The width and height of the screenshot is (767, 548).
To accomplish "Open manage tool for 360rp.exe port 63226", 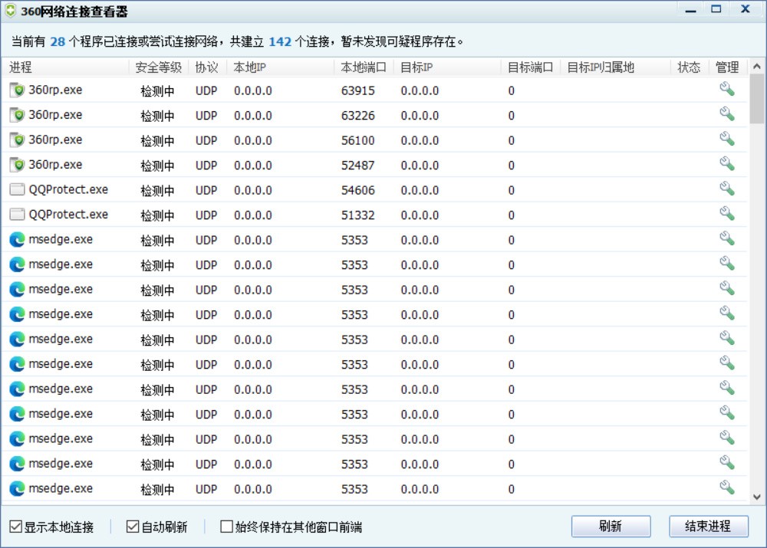I will tap(727, 114).
